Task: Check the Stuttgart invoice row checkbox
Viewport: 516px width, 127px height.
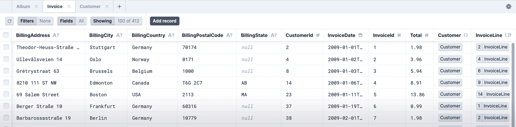Action: (6, 47)
